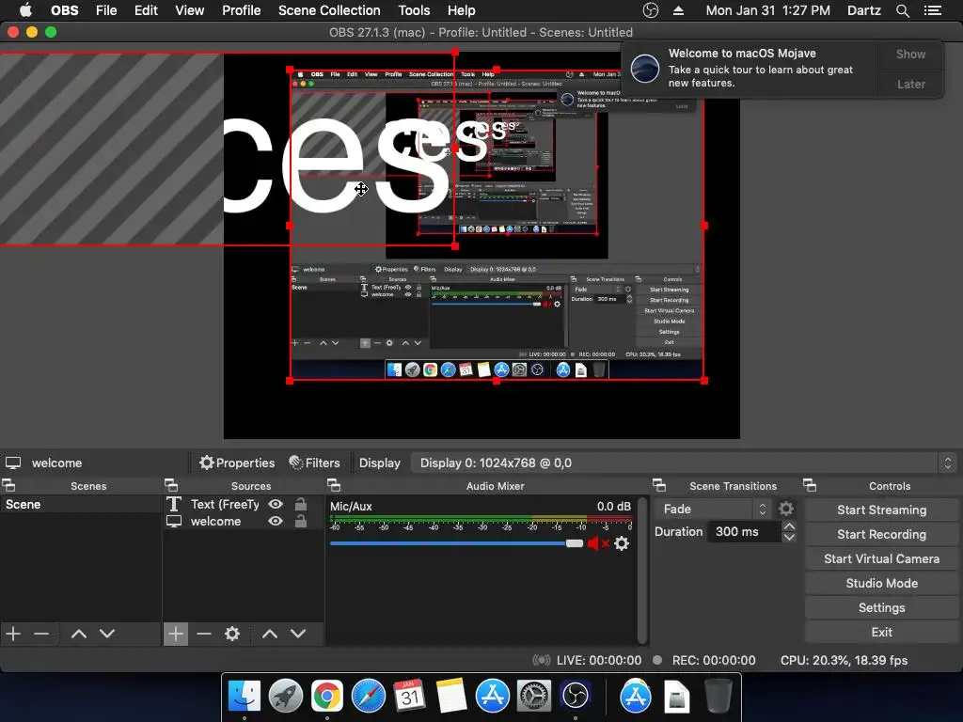
Task: Lock the Text (FreeType) source
Action: tap(301, 504)
